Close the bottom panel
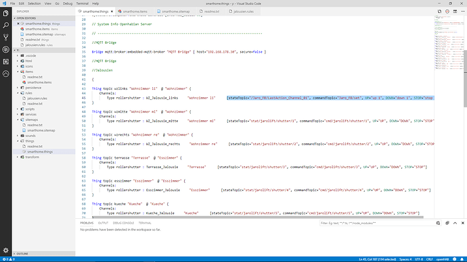 [463, 223]
